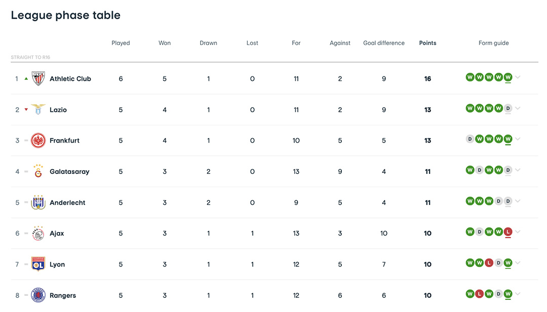Click the Galatasaray crest icon
Image resolution: width=547 pixels, height=312 pixels.
point(38,171)
